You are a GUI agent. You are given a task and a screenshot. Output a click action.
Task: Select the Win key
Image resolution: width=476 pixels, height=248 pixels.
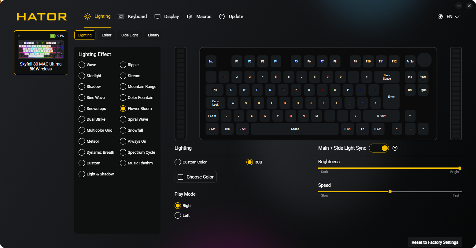[x=227, y=129]
